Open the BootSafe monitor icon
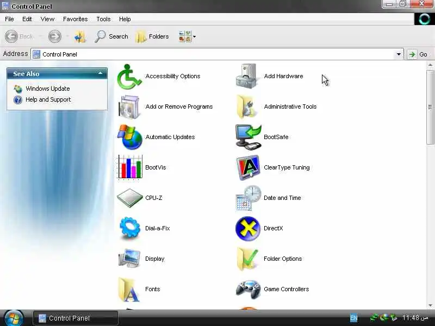The width and height of the screenshot is (435, 326). pyautogui.click(x=248, y=137)
